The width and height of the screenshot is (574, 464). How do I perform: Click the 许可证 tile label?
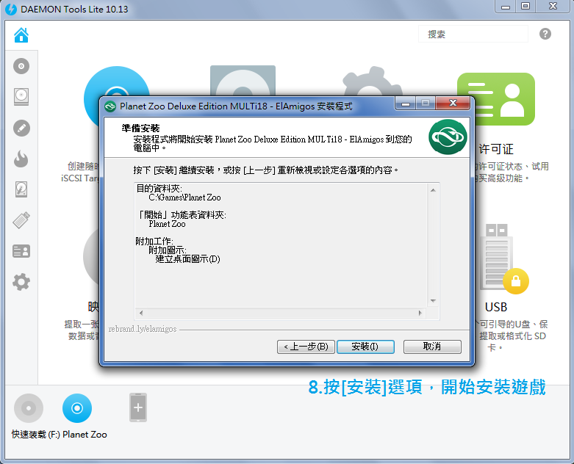[x=496, y=149]
